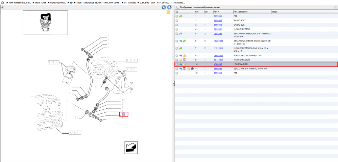Open part number link 11212611

(x=218, y=48)
